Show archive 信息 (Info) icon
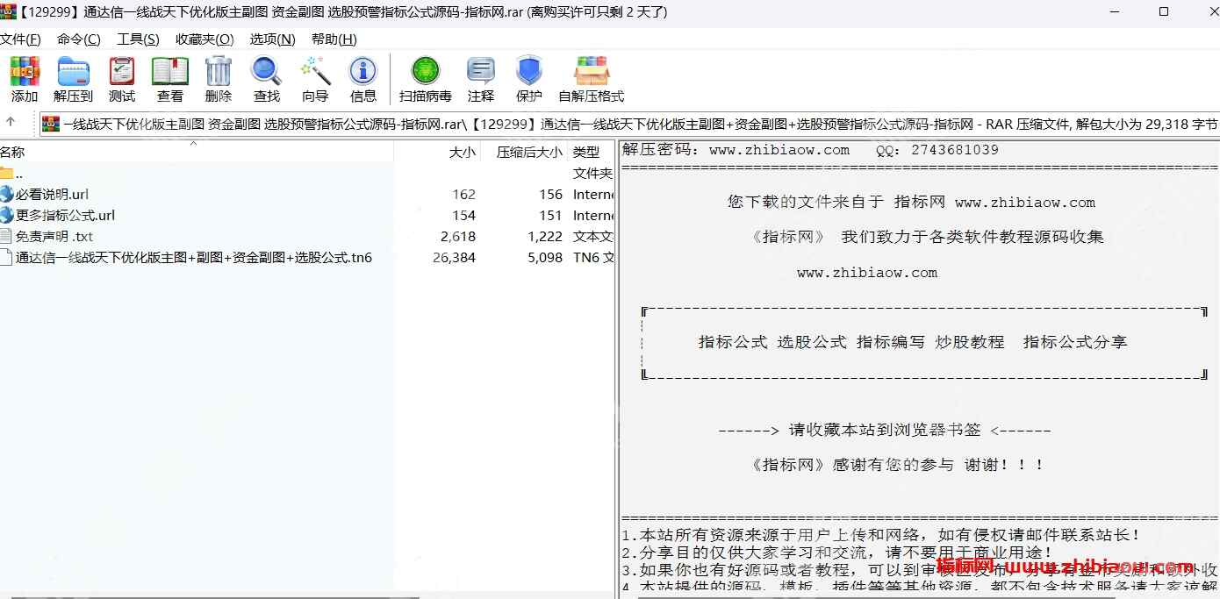1220x599 pixels. tap(362, 79)
